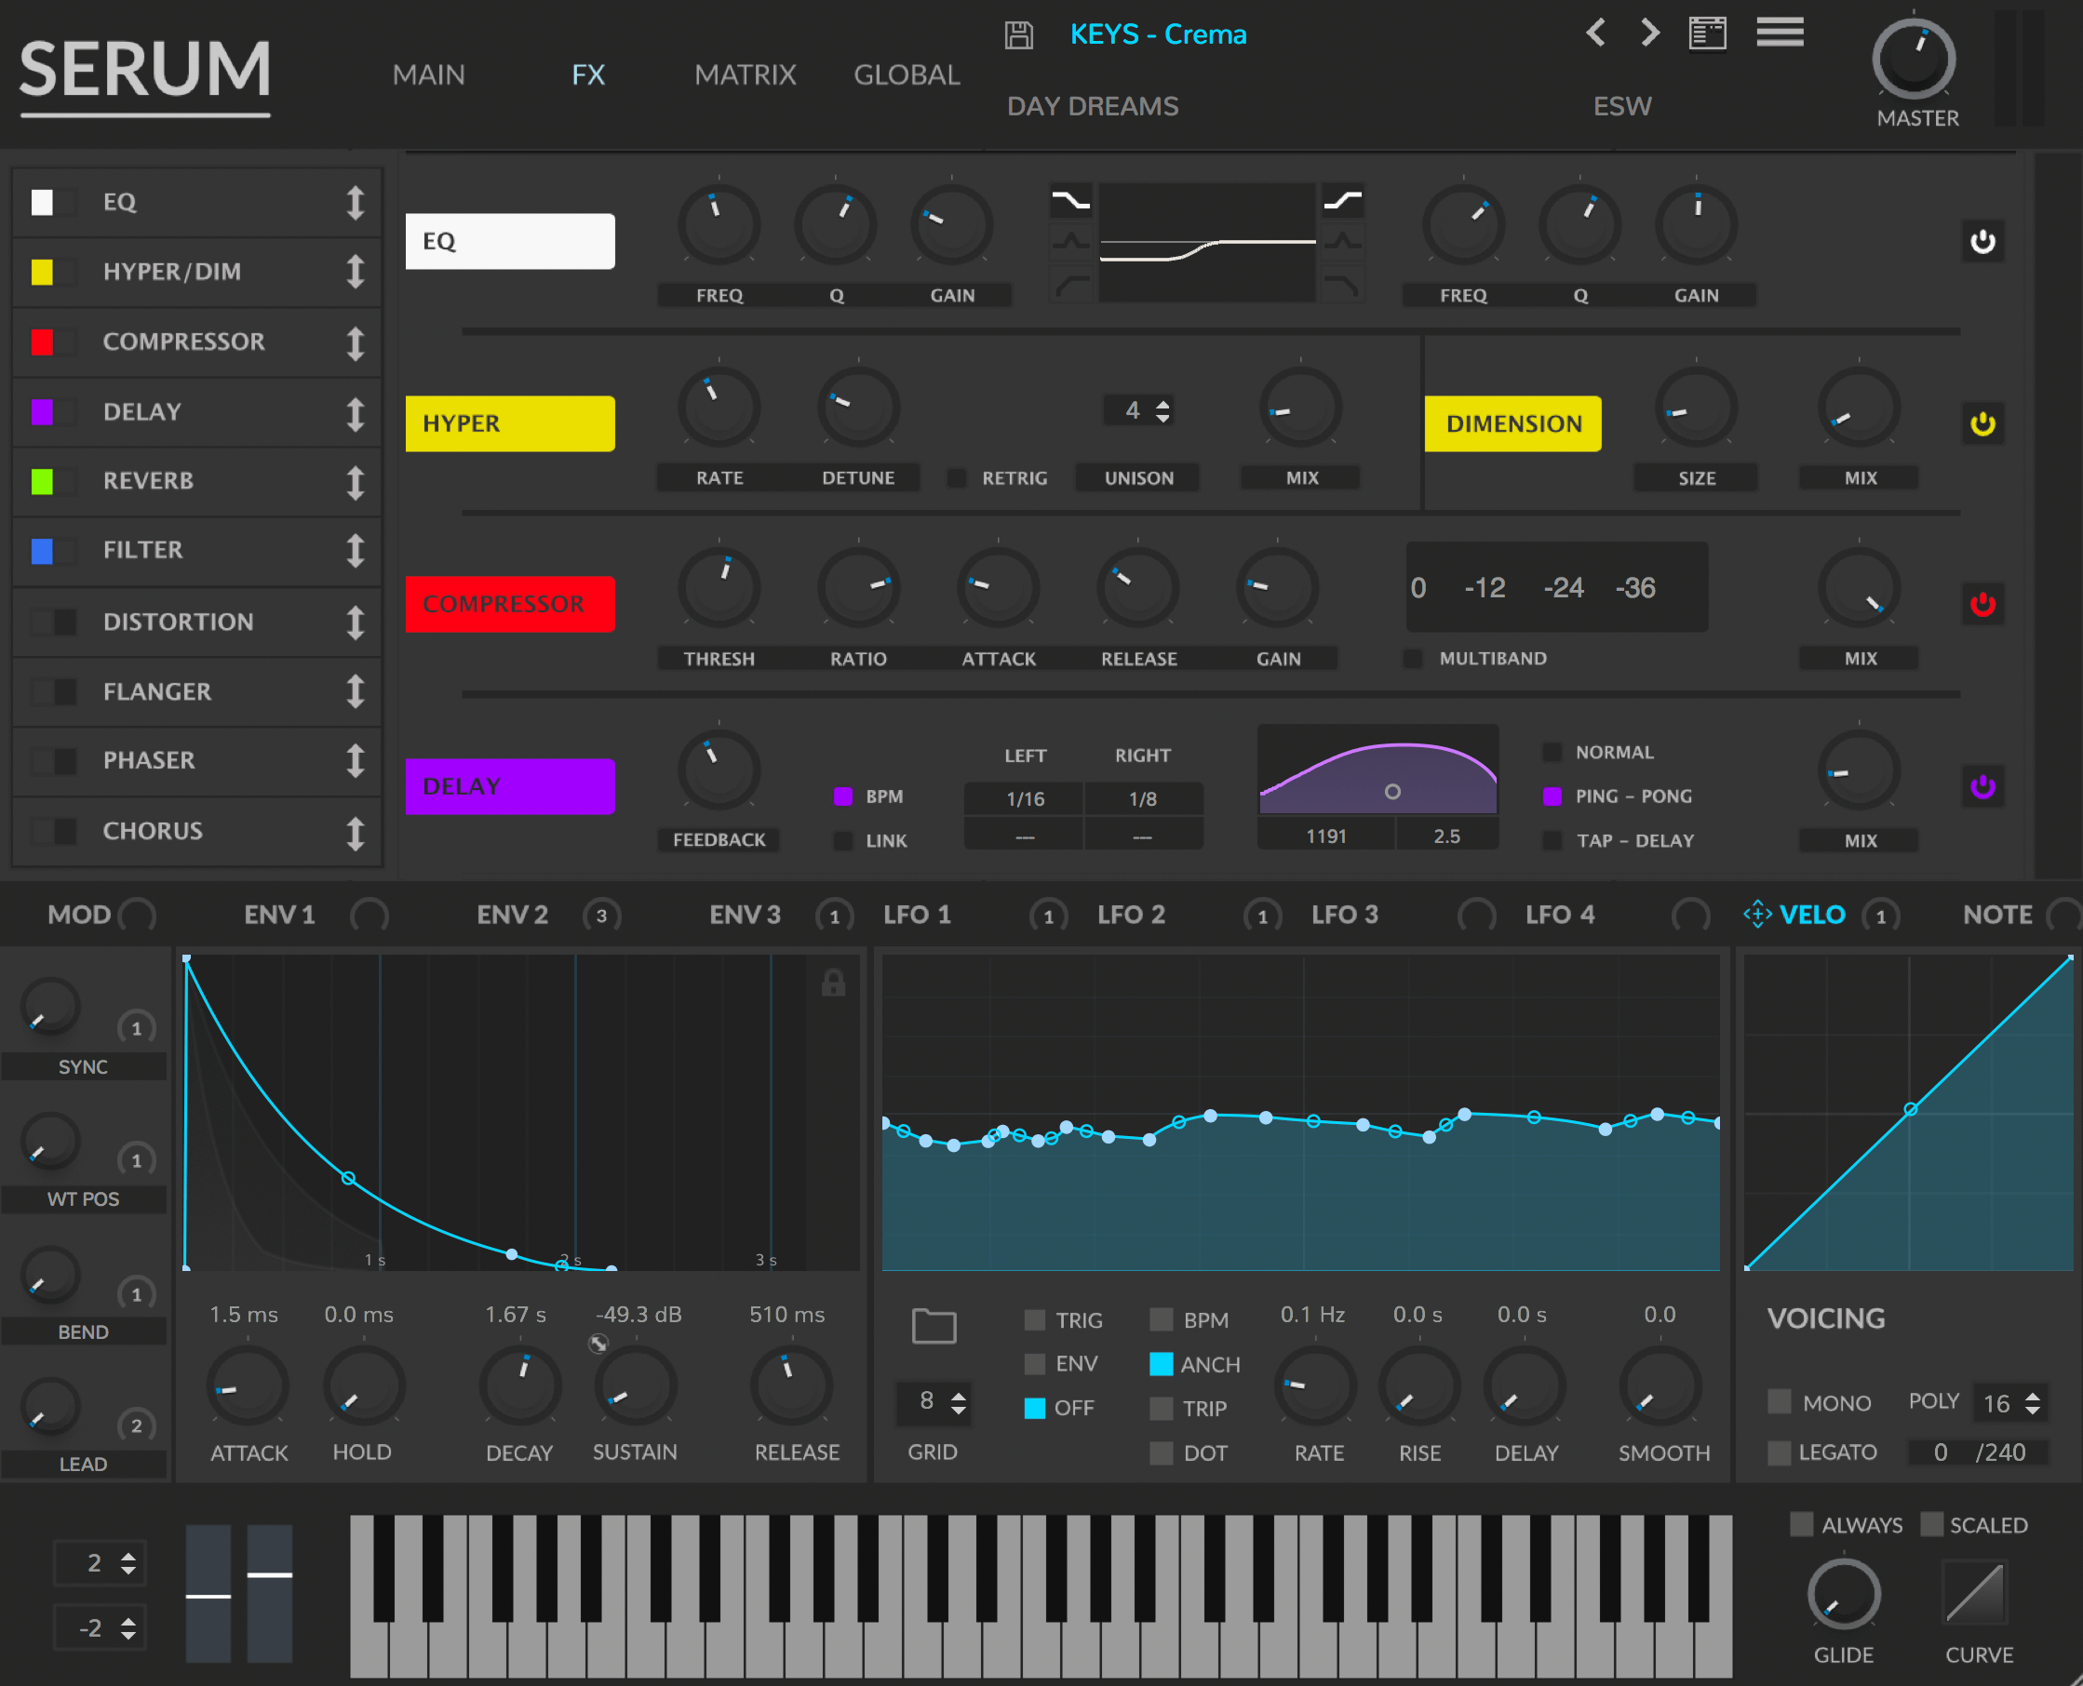Screen dimensions: 2083x1686
Task: Click the Delay filter frequency value 1191
Action: pos(1325,836)
